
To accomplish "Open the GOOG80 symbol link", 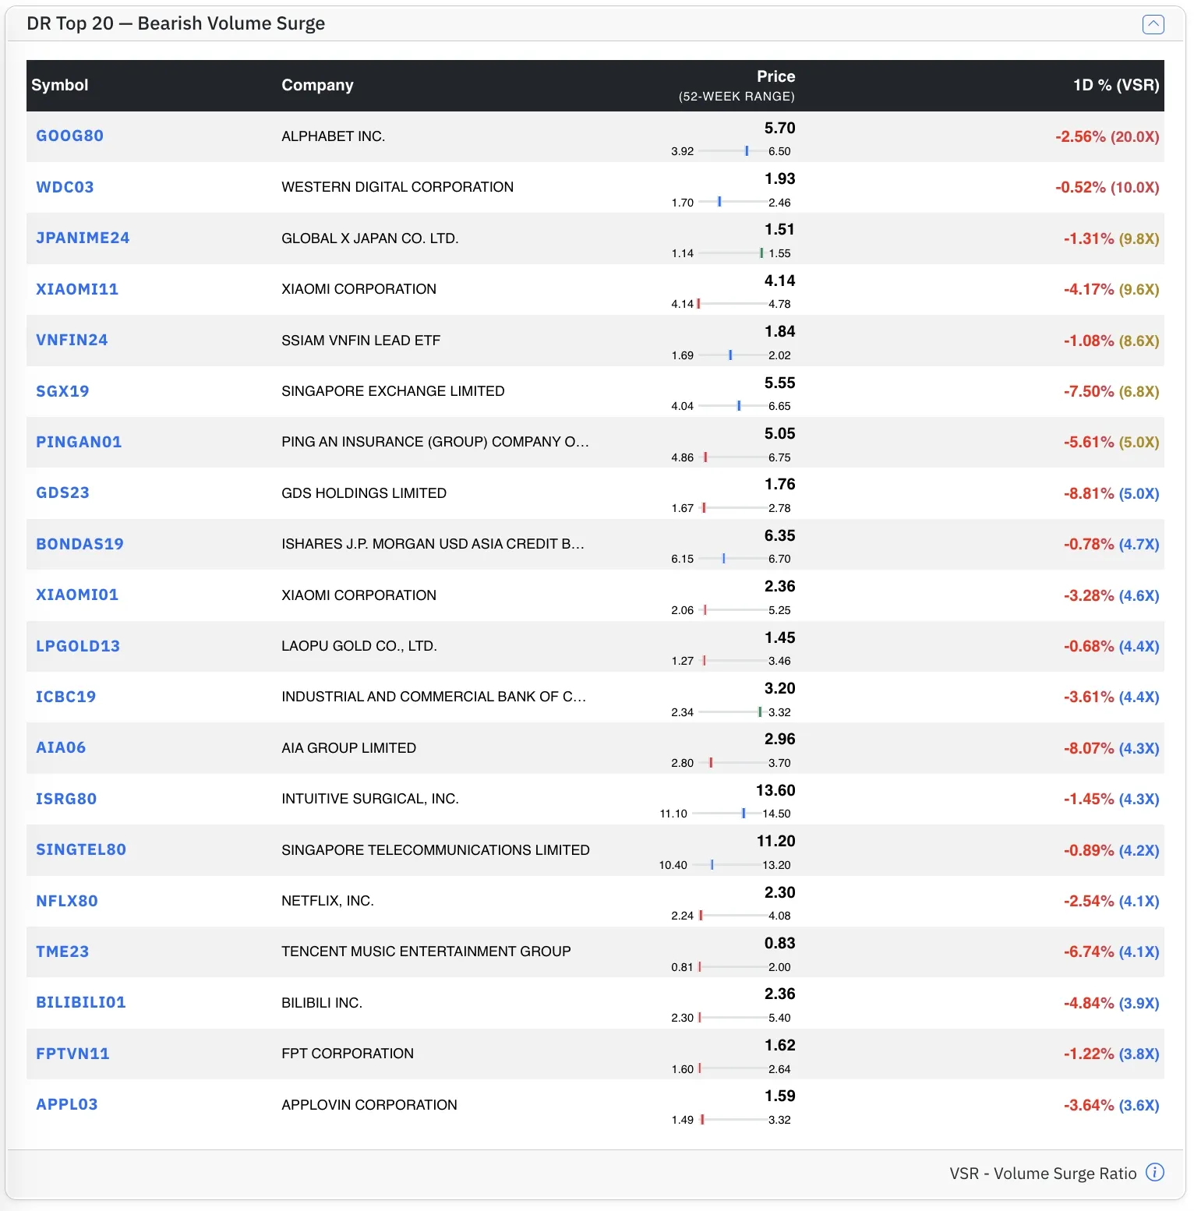I will [69, 136].
